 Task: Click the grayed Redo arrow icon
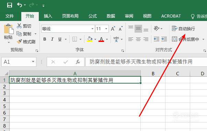(x=32, y=5)
